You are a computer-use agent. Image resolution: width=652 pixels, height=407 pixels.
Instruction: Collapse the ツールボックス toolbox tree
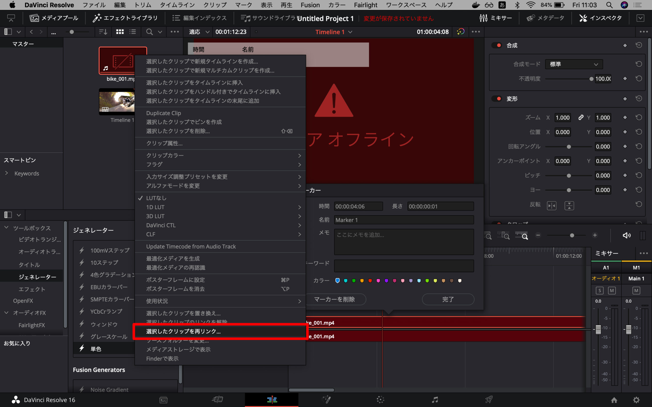click(6, 227)
